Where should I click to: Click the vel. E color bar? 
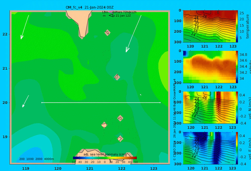(x=237, y=148)
